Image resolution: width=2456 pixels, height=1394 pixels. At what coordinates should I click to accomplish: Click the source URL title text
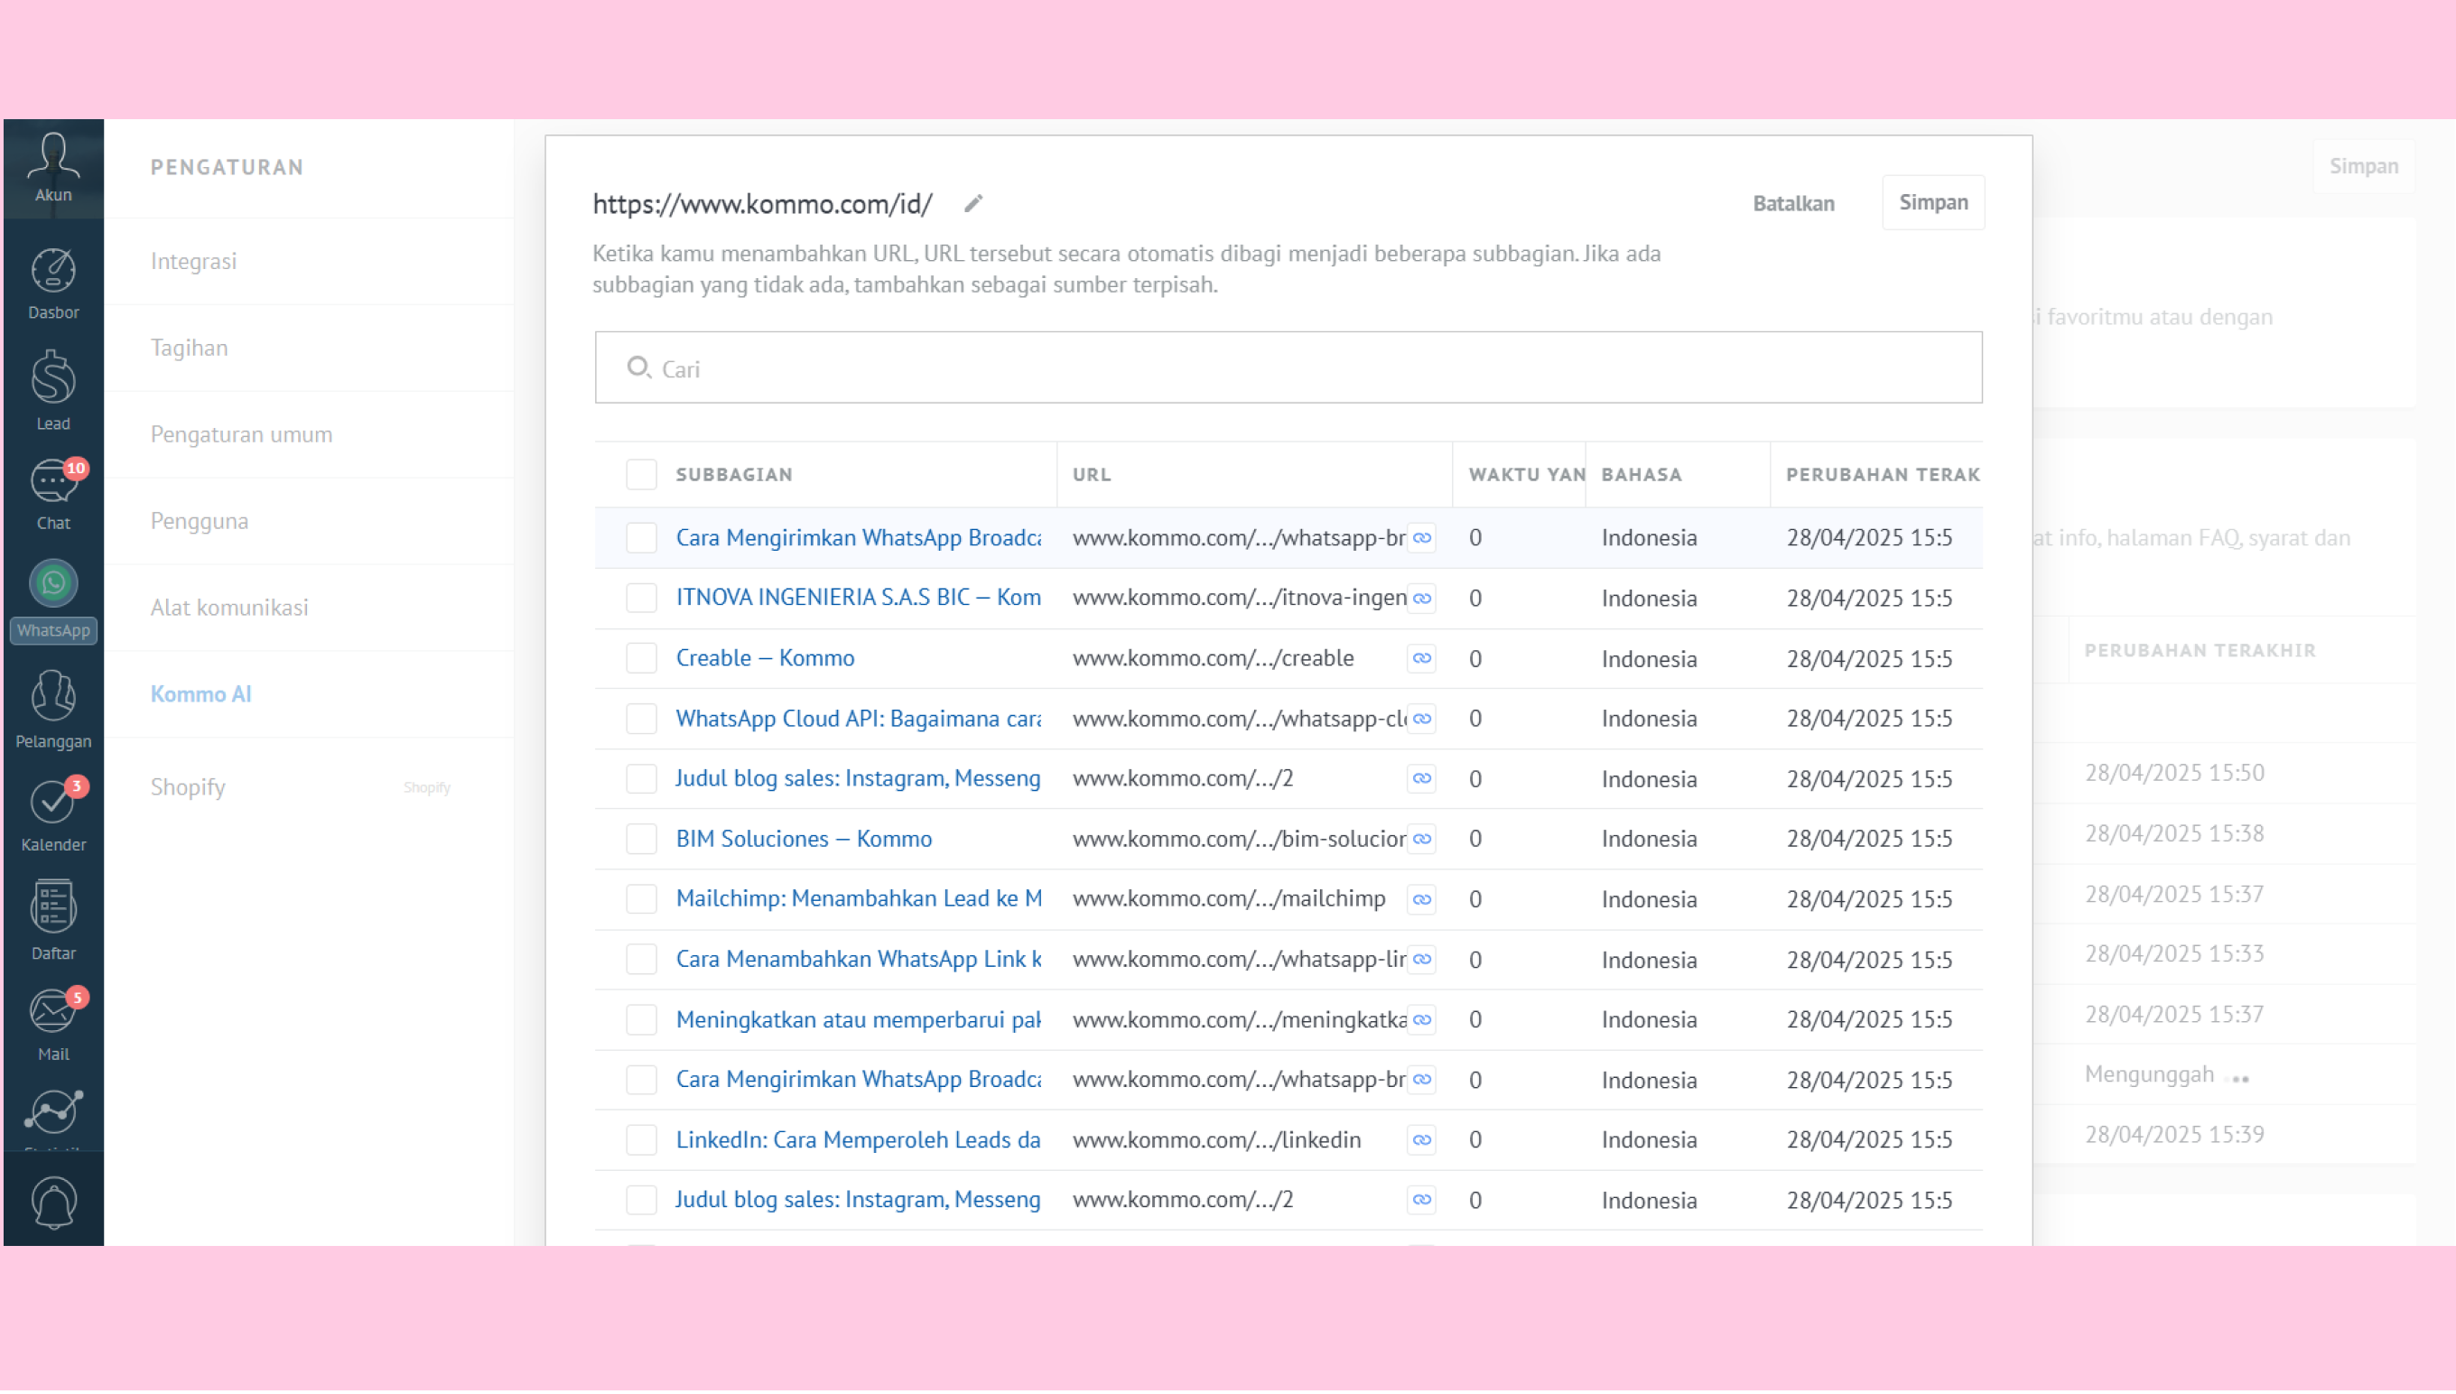point(762,204)
